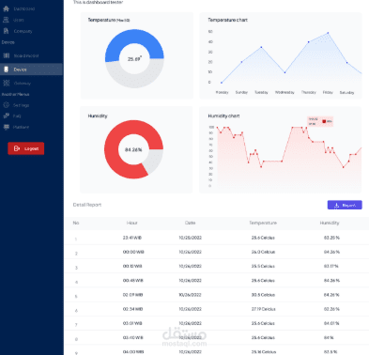
Task: Click the red legend swatch in humidity chart
Action: coord(324,121)
